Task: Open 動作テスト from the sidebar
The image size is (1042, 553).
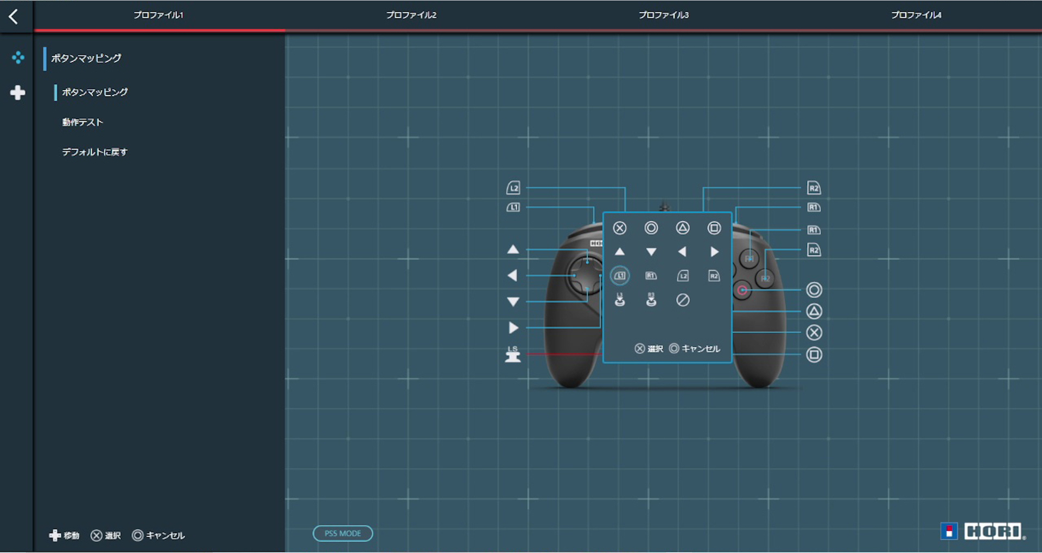Action: click(82, 122)
